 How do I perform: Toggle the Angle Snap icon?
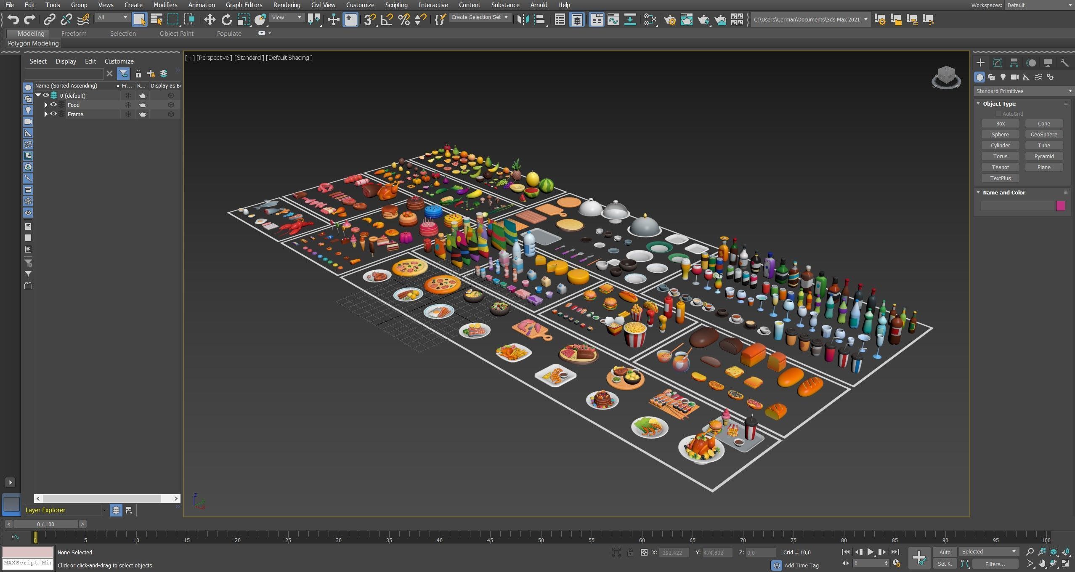[x=387, y=19]
